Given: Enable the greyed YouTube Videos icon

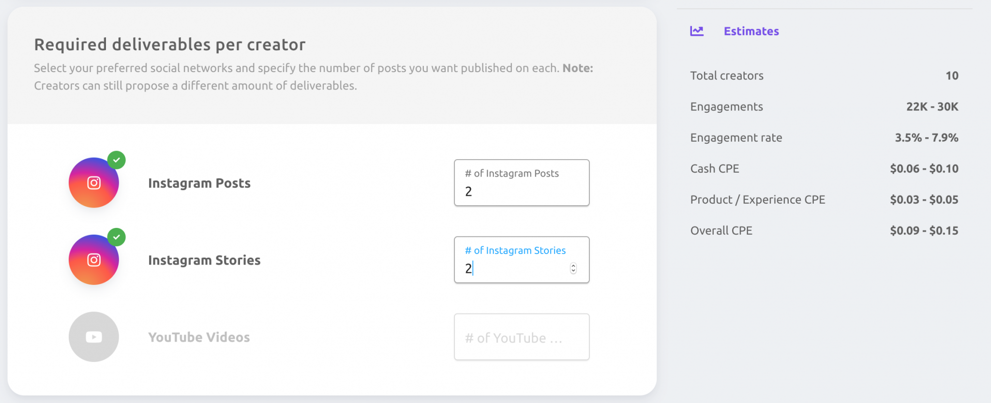Looking at the screenshot, I should click(x=94, y=337).
